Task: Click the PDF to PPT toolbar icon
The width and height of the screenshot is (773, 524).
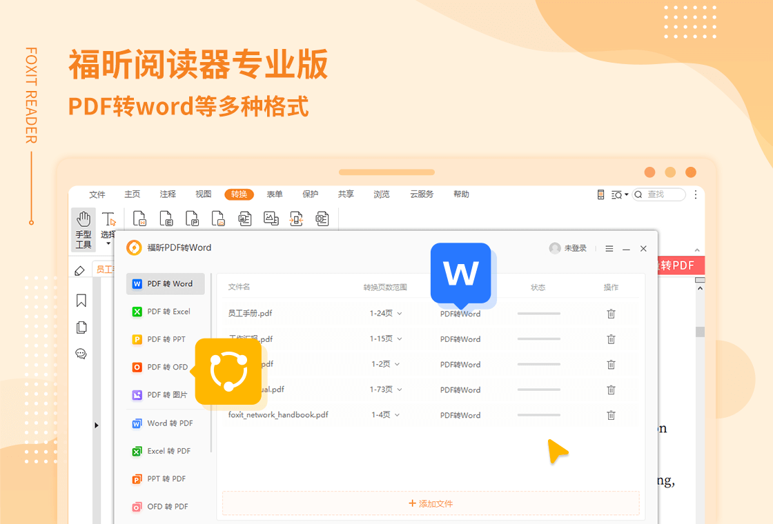Action: (192, 219)
